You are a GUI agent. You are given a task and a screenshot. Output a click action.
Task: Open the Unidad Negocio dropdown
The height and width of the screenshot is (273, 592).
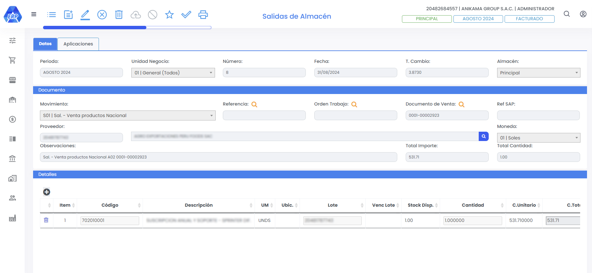click(x=173, y=73)
